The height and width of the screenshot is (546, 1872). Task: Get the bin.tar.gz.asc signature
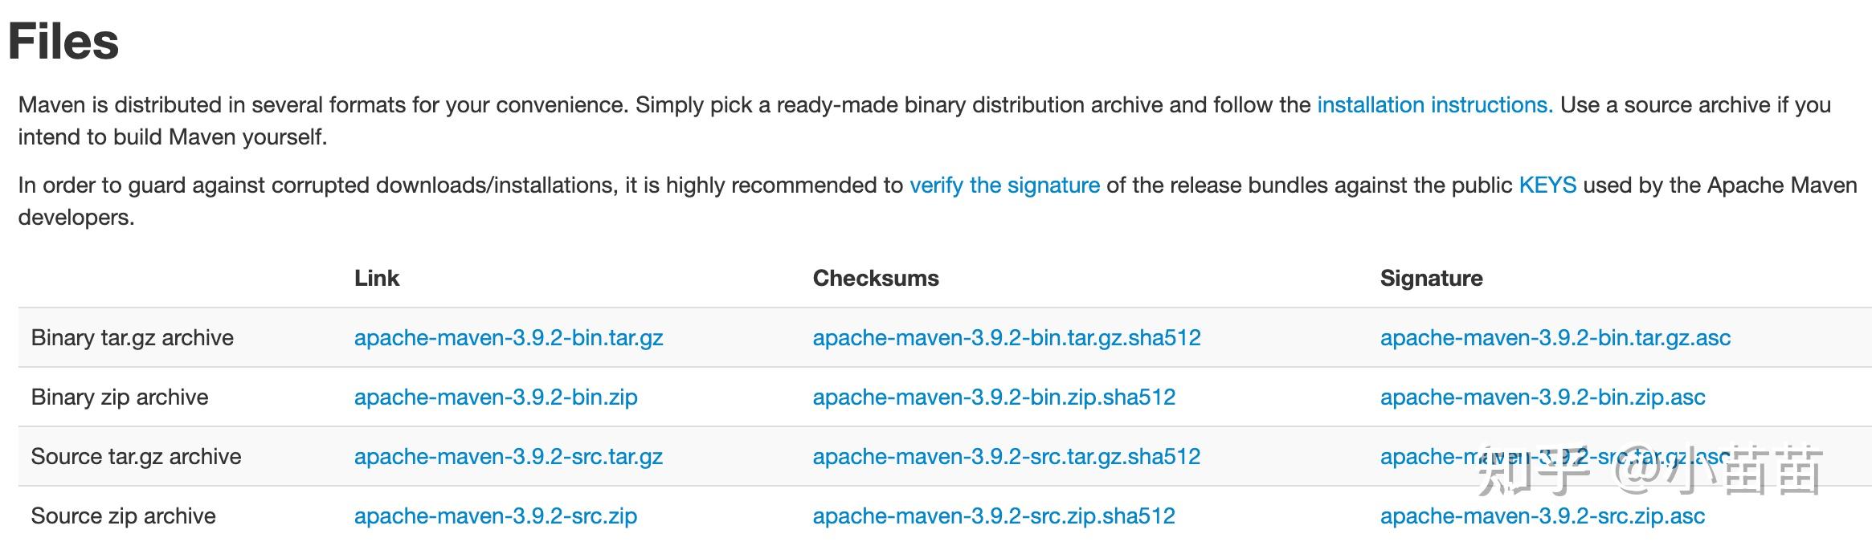click(1555, 338)
